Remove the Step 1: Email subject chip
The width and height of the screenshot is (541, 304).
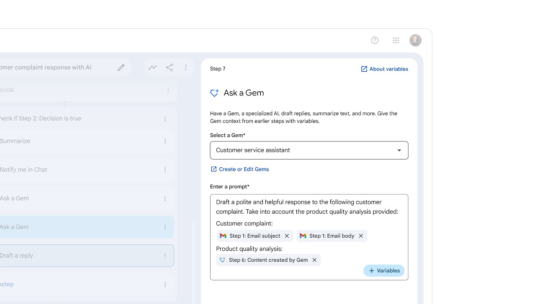tap(287, 236)
